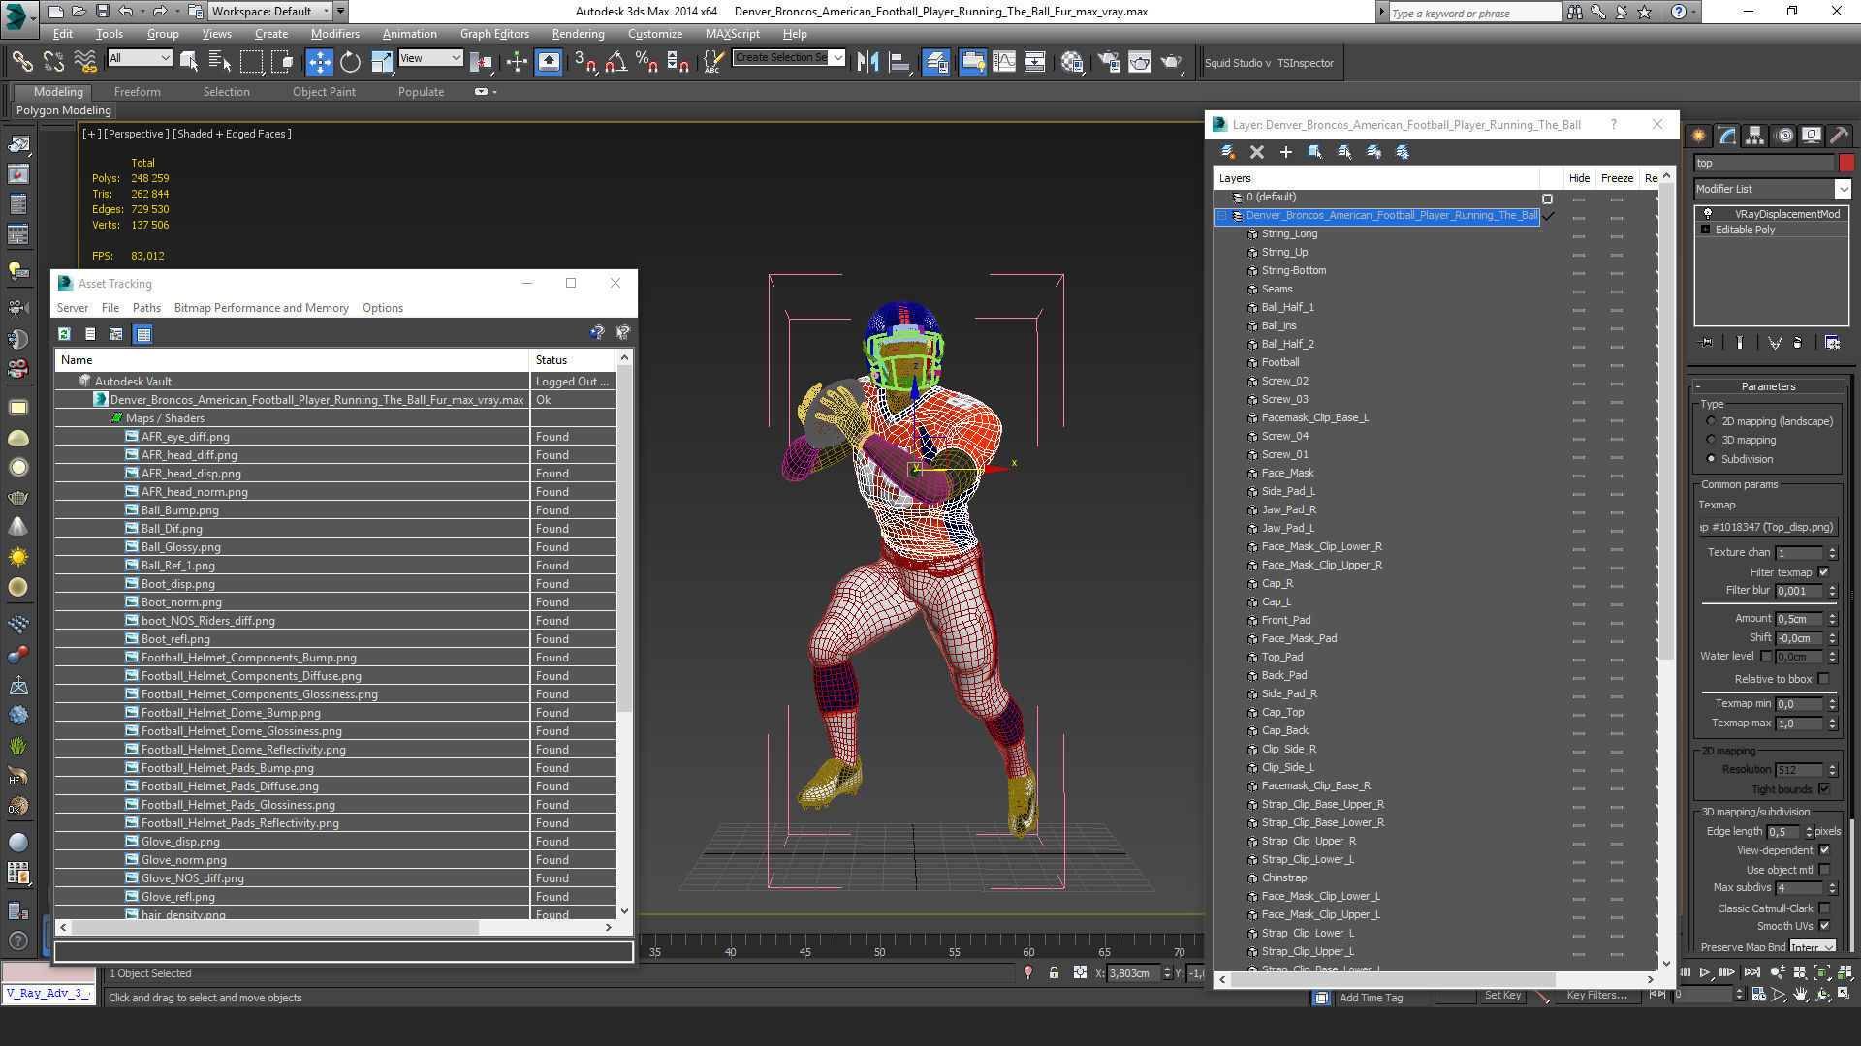
Task: Toggle the View-dependent checkbox
Action: (x=1824, y=850)
